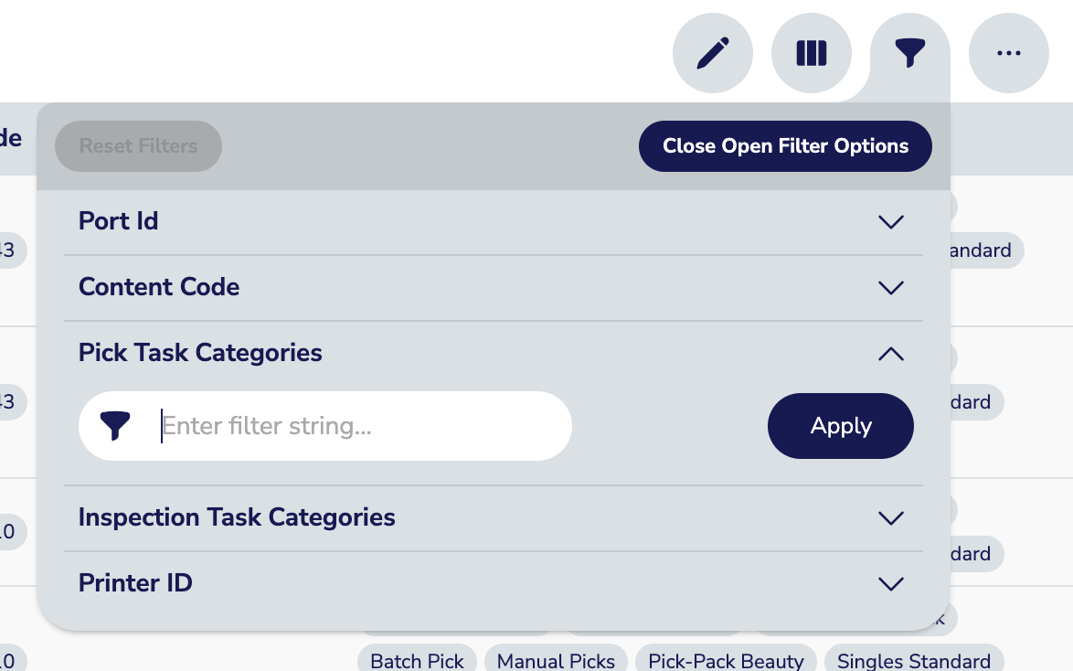Select the Content Code filter label
The height and width of the screenshot is (671, 1073).
(x=159, y=287)
